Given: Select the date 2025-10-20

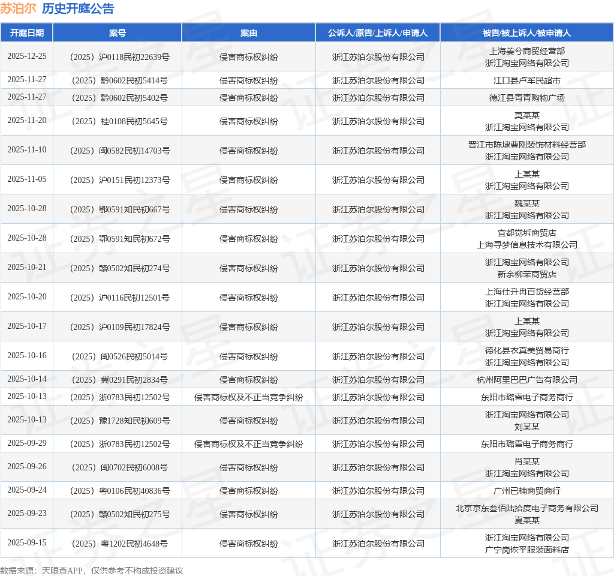Looking at the screenshot, I should [26, 296].
